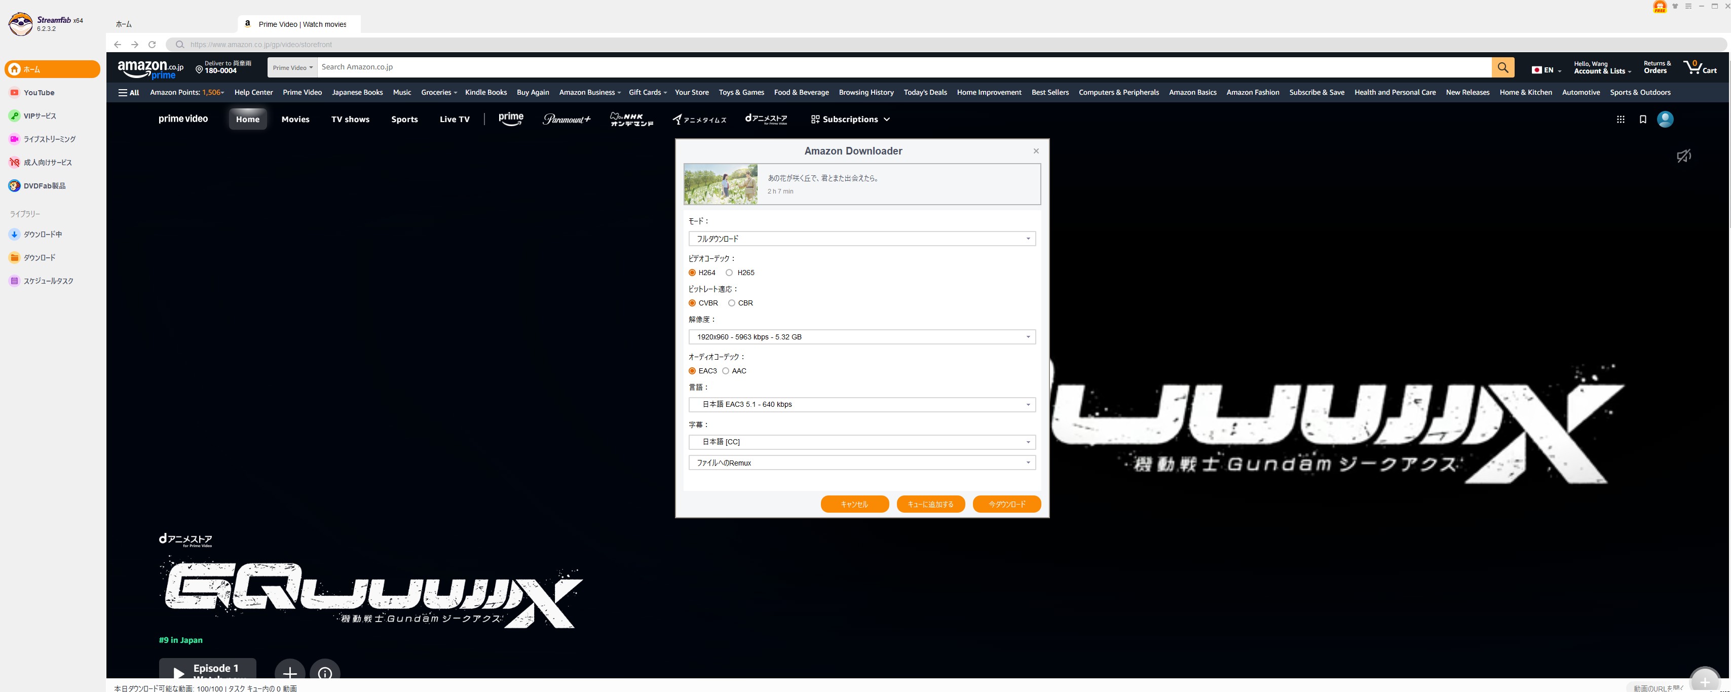Expand the Subscriptions menu
Screen dimensions: 1731x692
(850, 120)
